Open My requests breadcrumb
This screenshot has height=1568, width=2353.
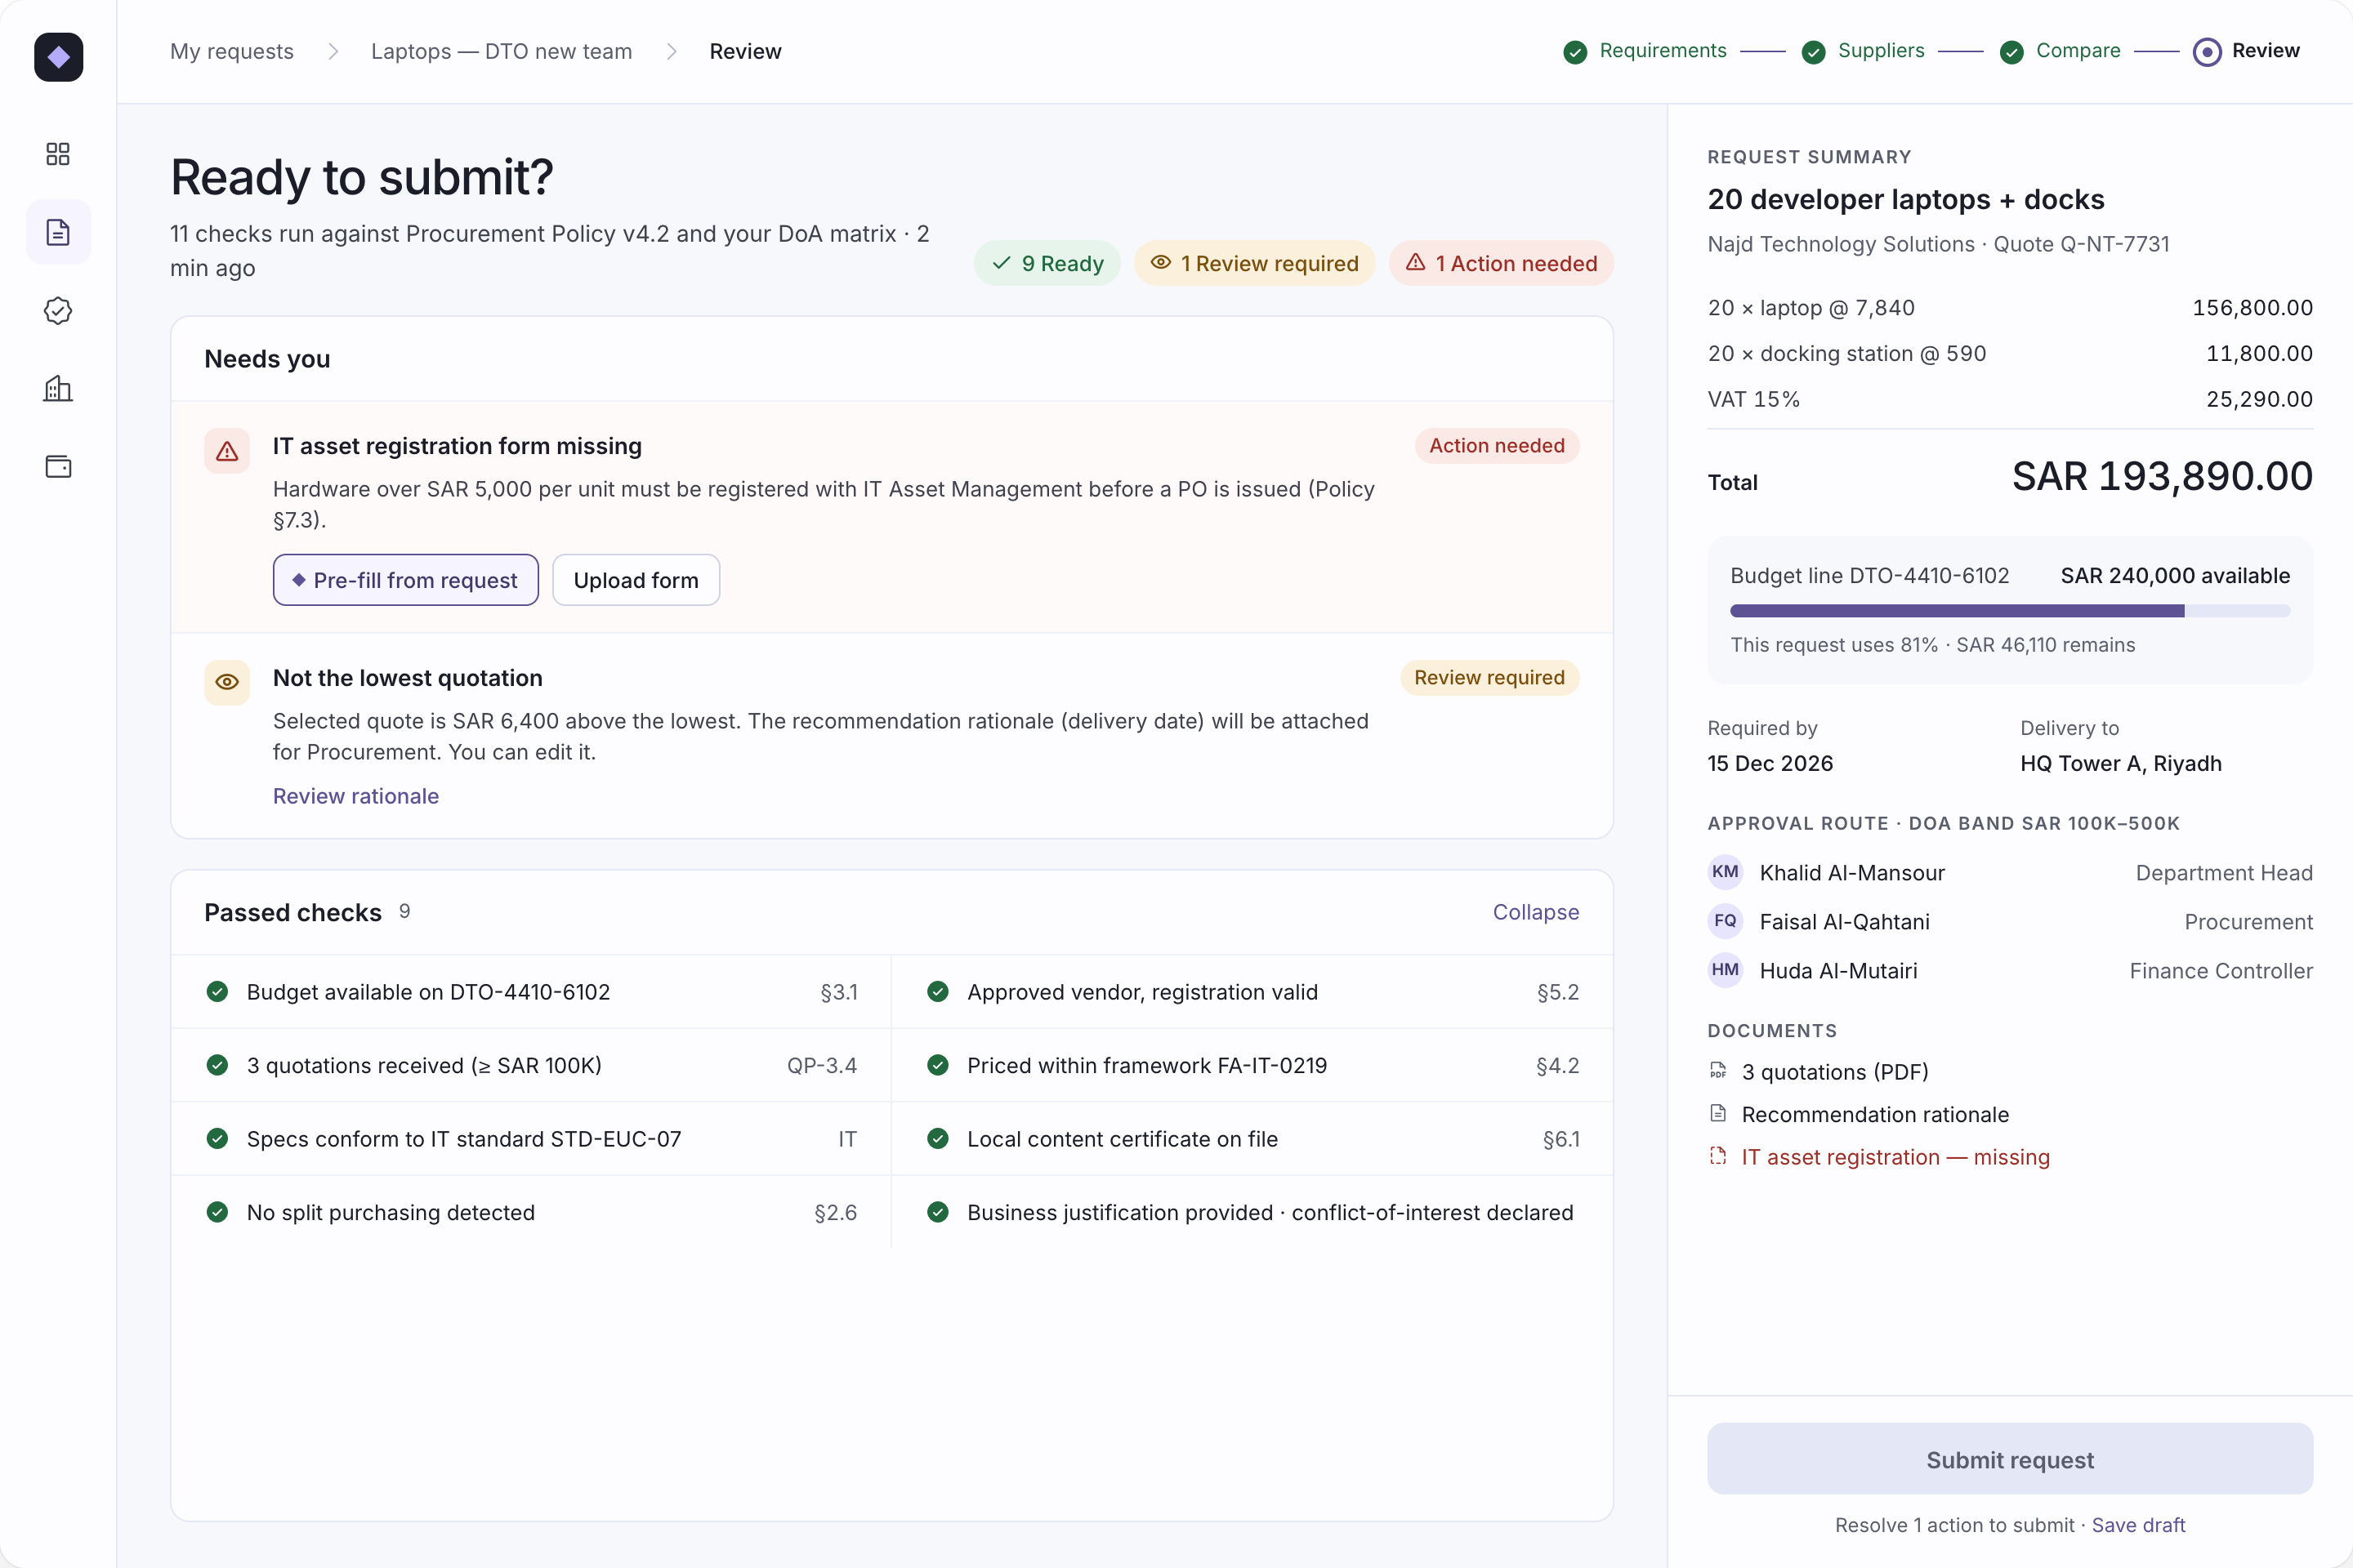[x=232, y=51]
